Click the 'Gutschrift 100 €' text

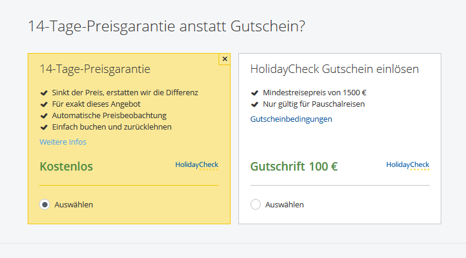click(x=294, y=166)
